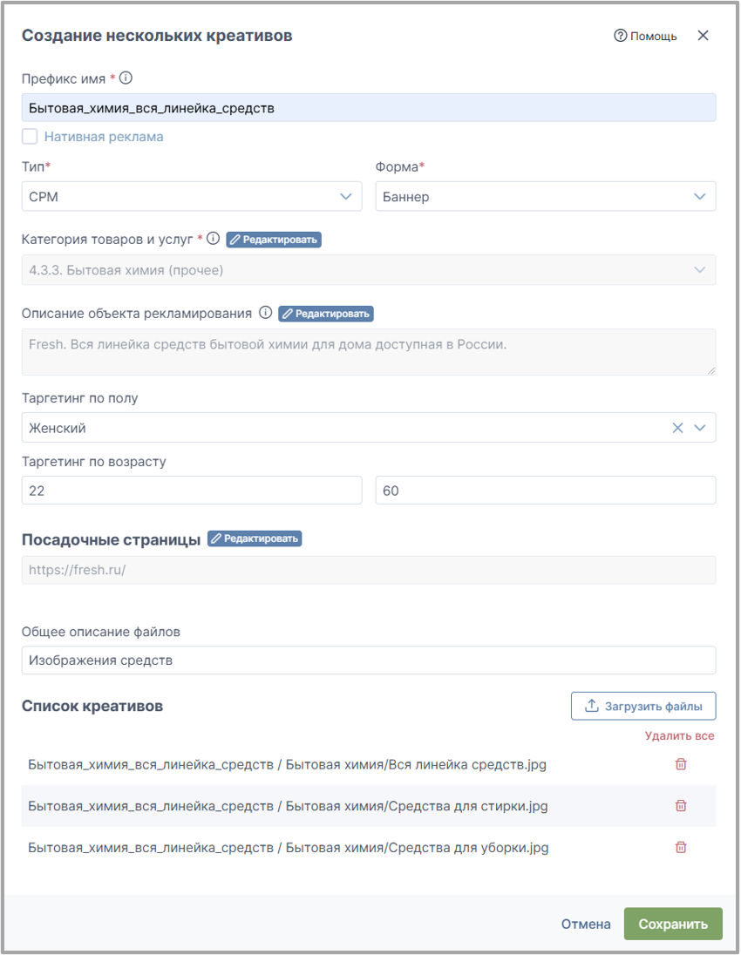Click info icon beside Категория товаров и услуг
741x955 pixels.
point(213,239)
